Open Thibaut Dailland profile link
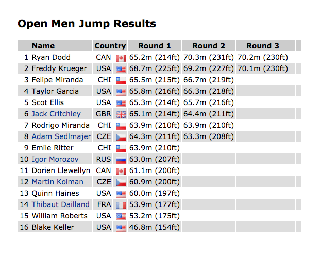This screenshot has width=321, height=257. click(x=60, y=204)
